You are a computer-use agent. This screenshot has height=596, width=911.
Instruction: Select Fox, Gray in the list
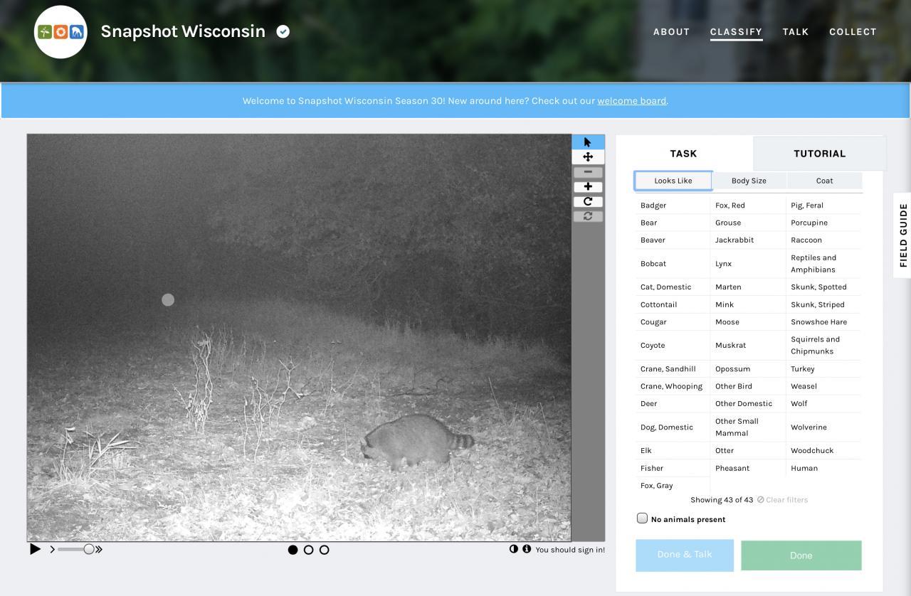click(x=673, y=486)
